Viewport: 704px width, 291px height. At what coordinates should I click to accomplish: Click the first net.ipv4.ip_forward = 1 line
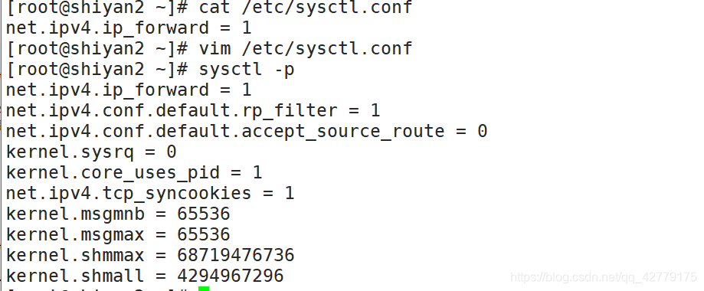129,28
